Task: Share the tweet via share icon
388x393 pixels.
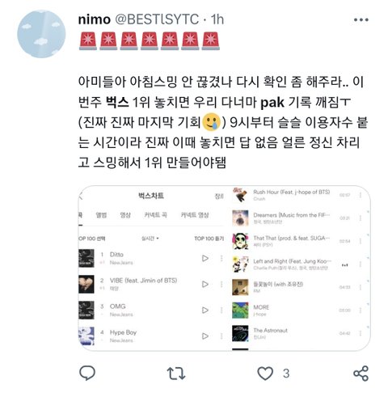Action: tap(361, 374)
